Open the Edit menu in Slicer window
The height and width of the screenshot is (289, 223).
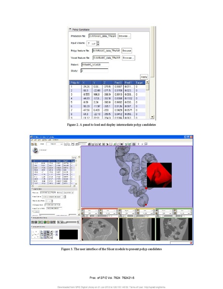35,140
